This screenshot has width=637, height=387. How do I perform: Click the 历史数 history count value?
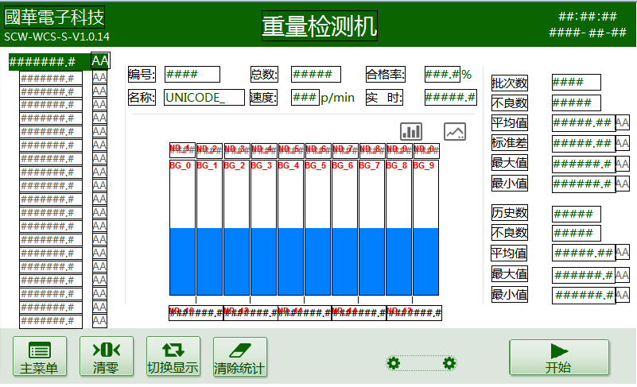576,214
